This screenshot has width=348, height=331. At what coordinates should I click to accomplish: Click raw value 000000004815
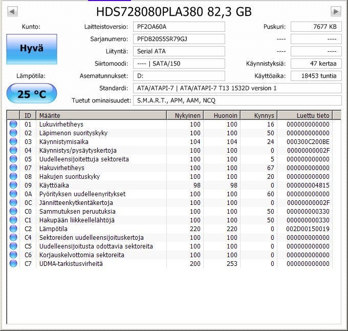tap(308, 185)
